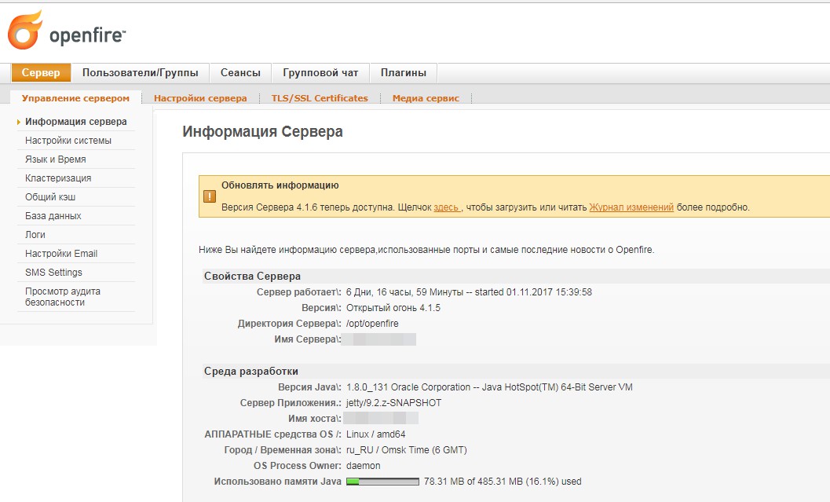The width and height of the screenshot is (830, 502).
Task: Click the АППАРАТНЫЕ средства OS label
Action: coord(272,434)
